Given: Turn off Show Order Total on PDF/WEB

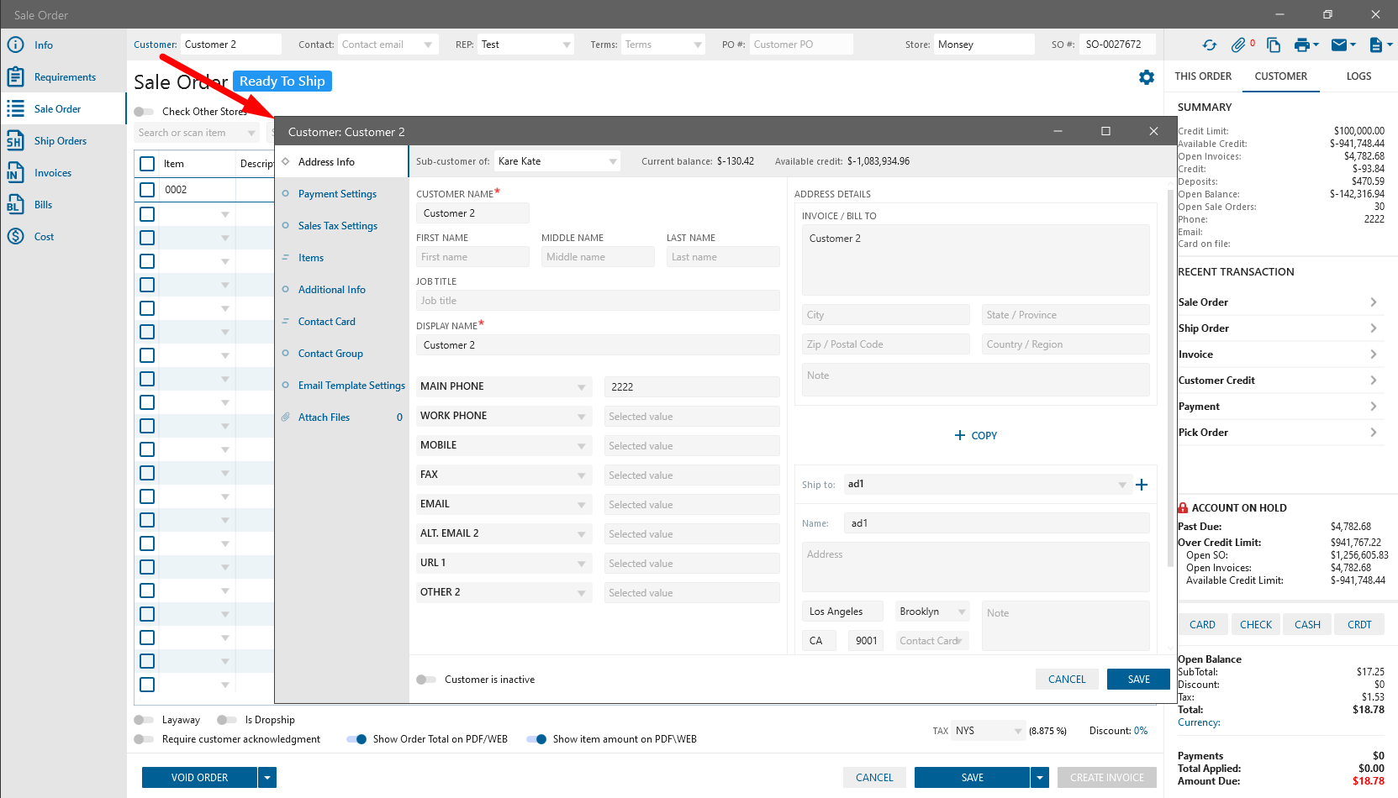Looking at the screenshot, I should point(356,739).
